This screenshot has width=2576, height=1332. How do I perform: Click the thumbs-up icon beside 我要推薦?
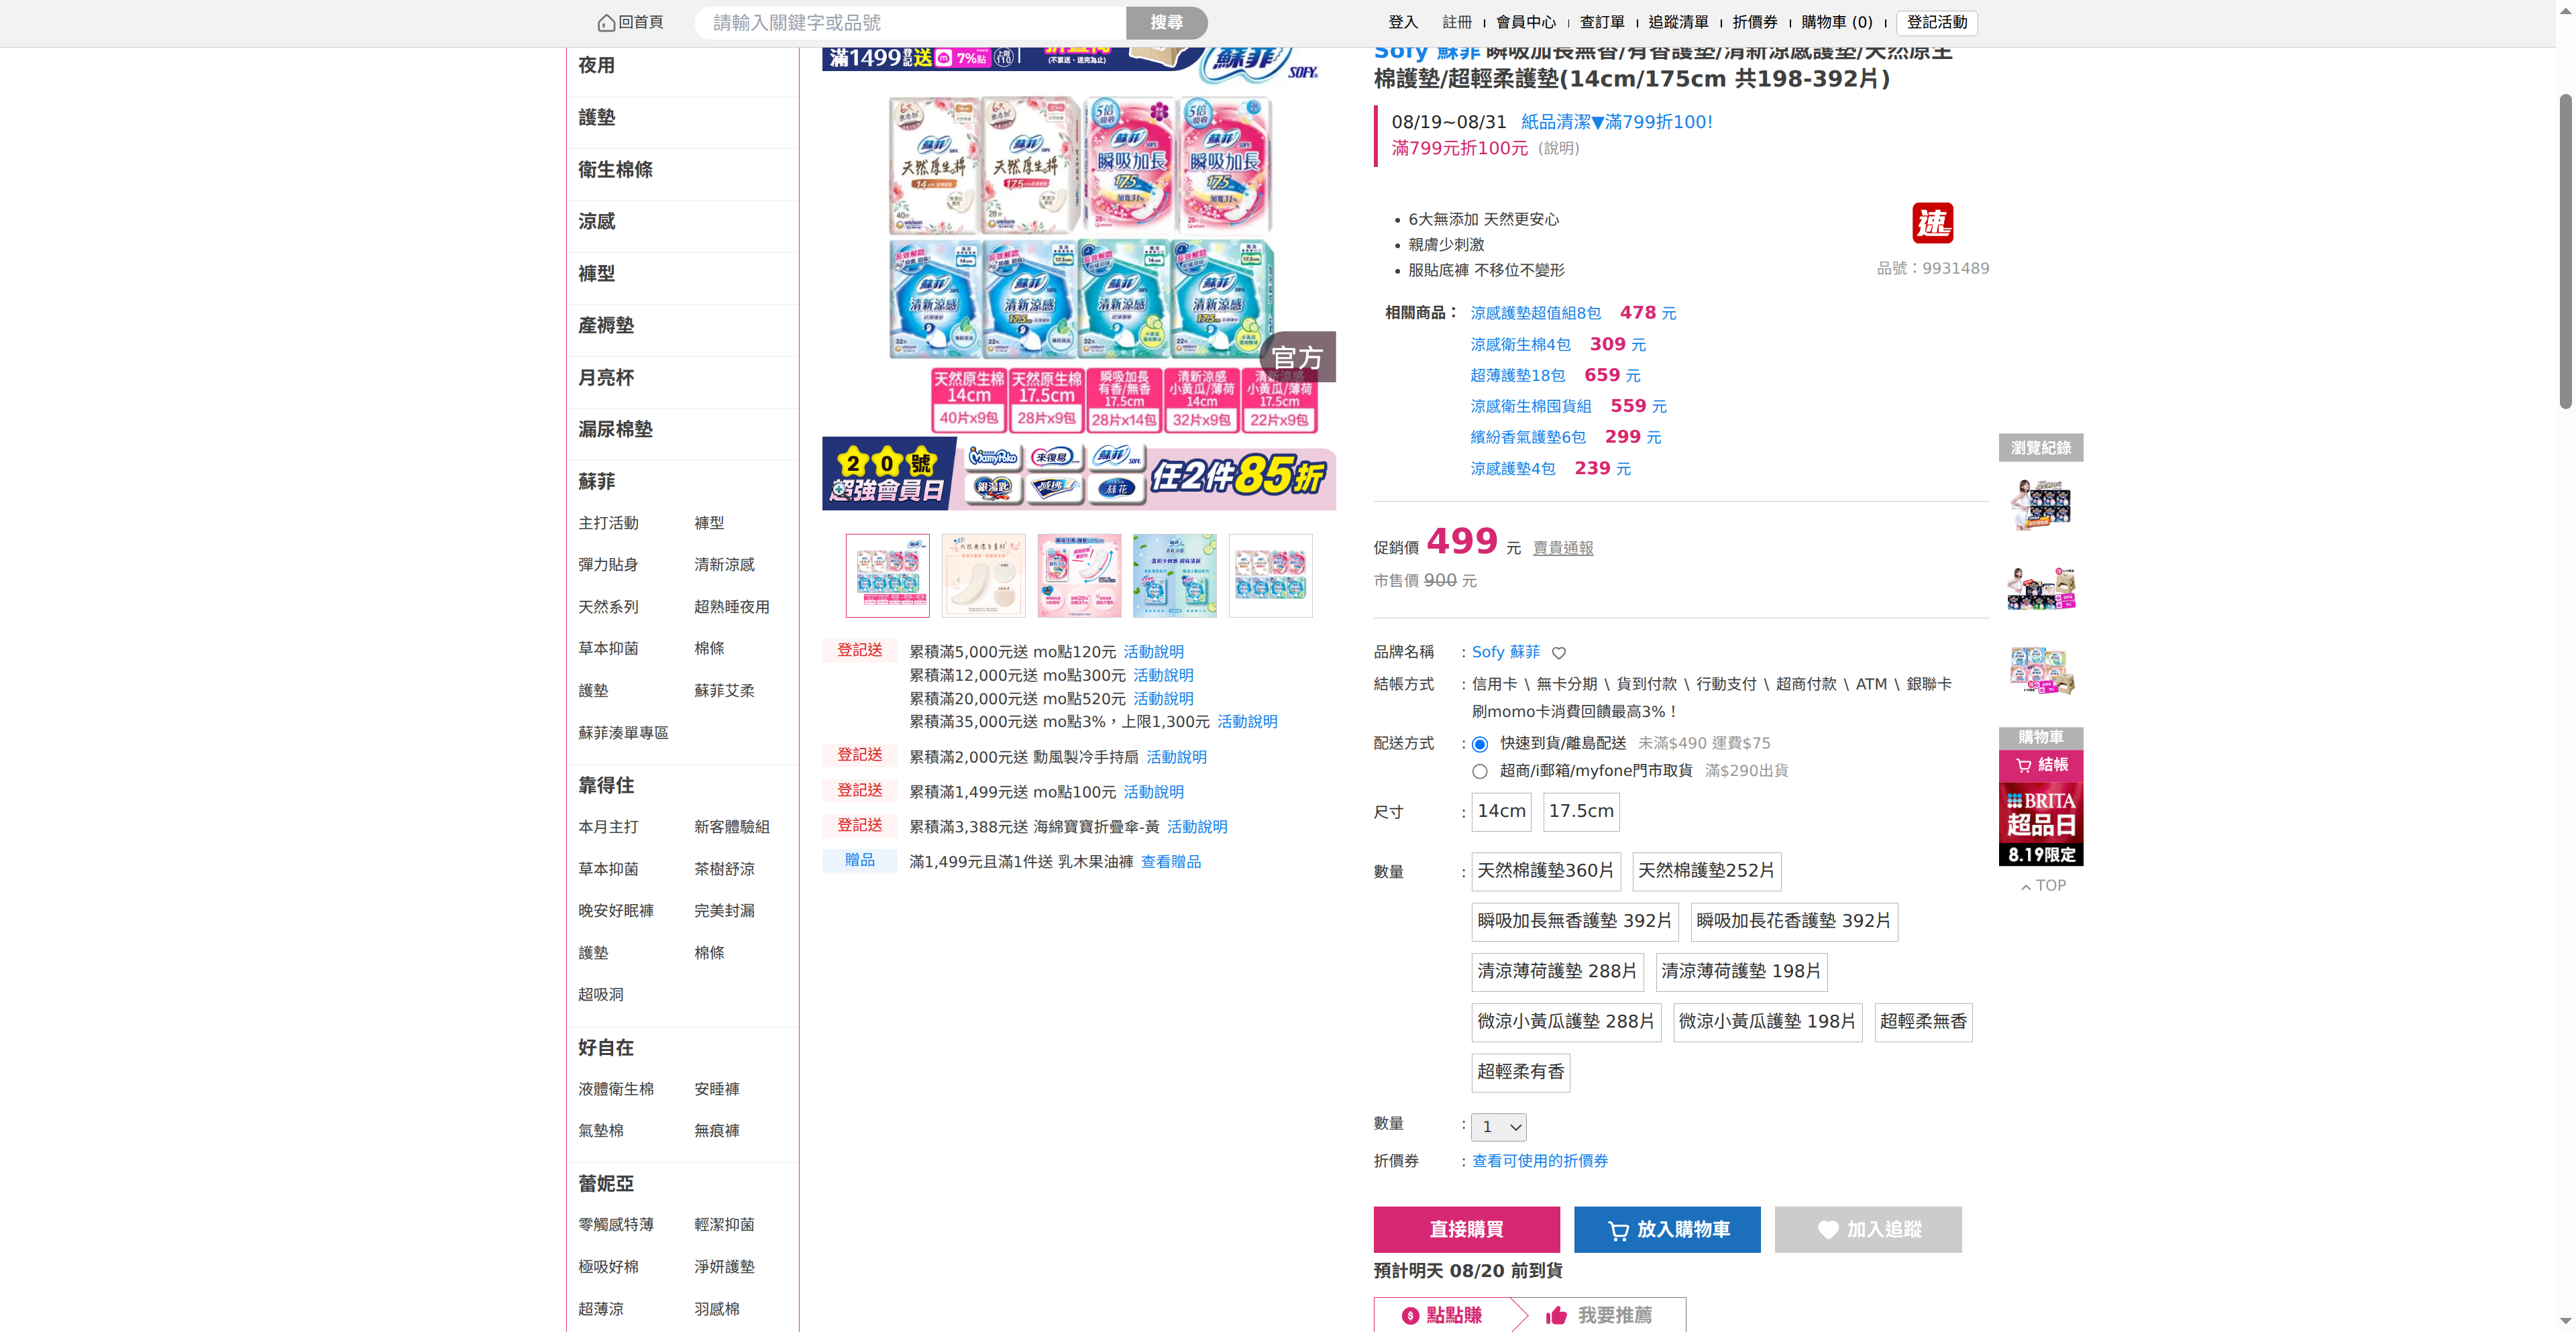(x=1556, y=1315)
